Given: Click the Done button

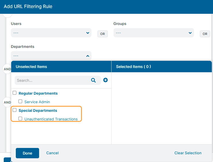Looking at the screenshot, I should pyautogui.click(x=27, y=153).
